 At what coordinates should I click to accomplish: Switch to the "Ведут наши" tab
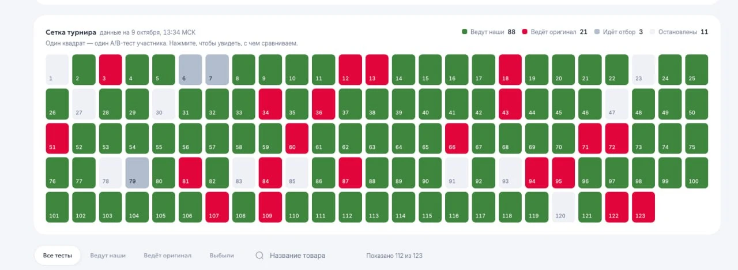(108, 256)
